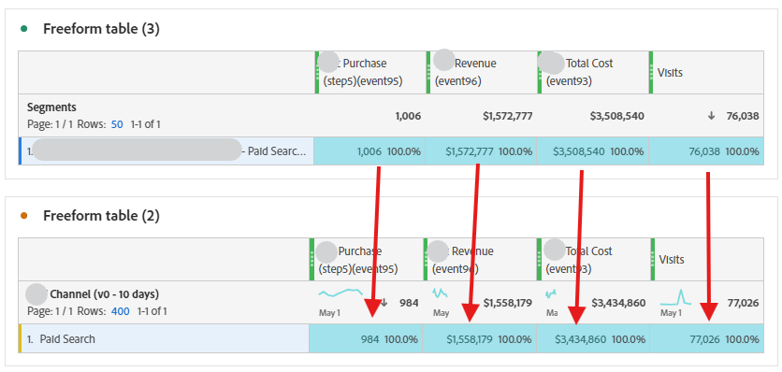This screenshot has height=372, width=782.
Task: Click the Total Cost sparkline in the lower table
Action: (551, 293)
